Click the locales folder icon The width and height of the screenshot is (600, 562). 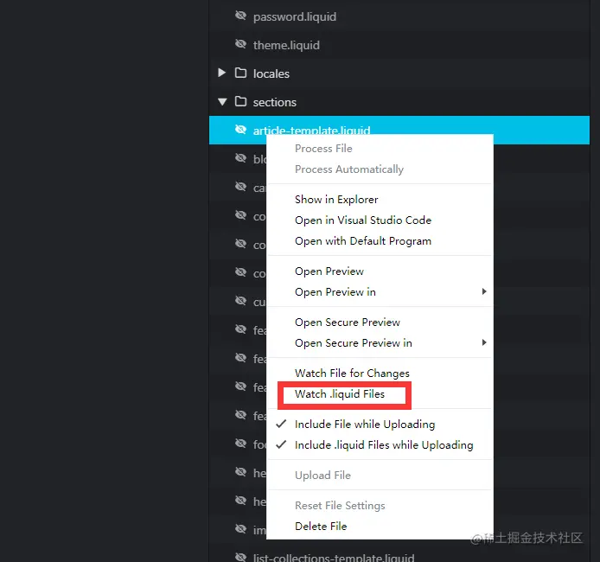click(x=240, y=73)
